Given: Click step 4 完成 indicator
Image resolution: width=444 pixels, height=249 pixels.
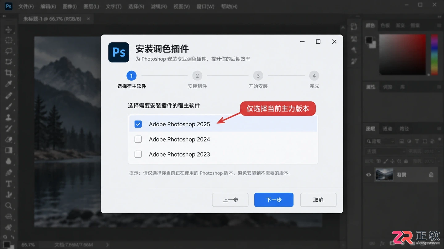Looking at the screenshot, I should tap(314, 76).
